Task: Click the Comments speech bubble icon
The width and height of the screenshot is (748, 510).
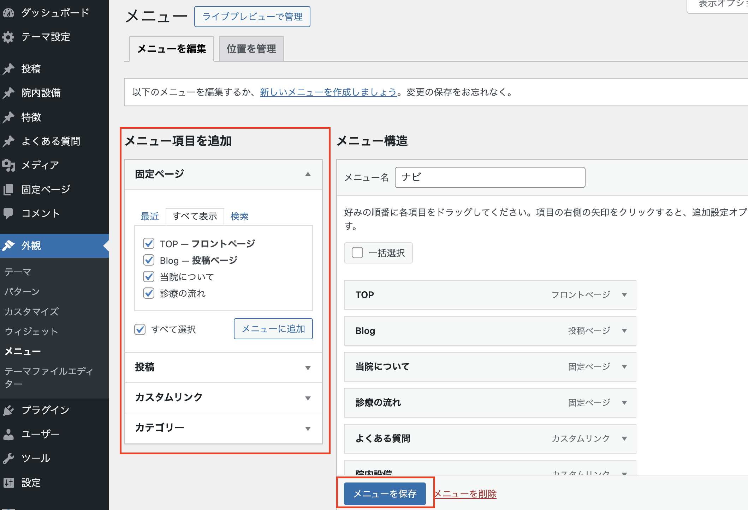Action: pos(8,213)
